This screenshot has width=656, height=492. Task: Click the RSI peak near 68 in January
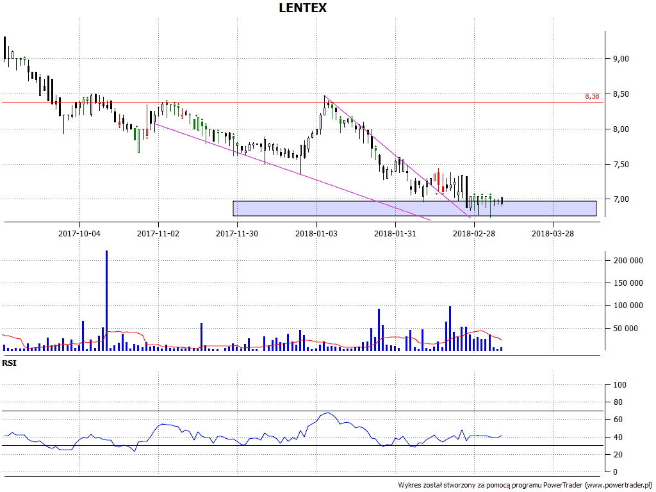point(327,413)
